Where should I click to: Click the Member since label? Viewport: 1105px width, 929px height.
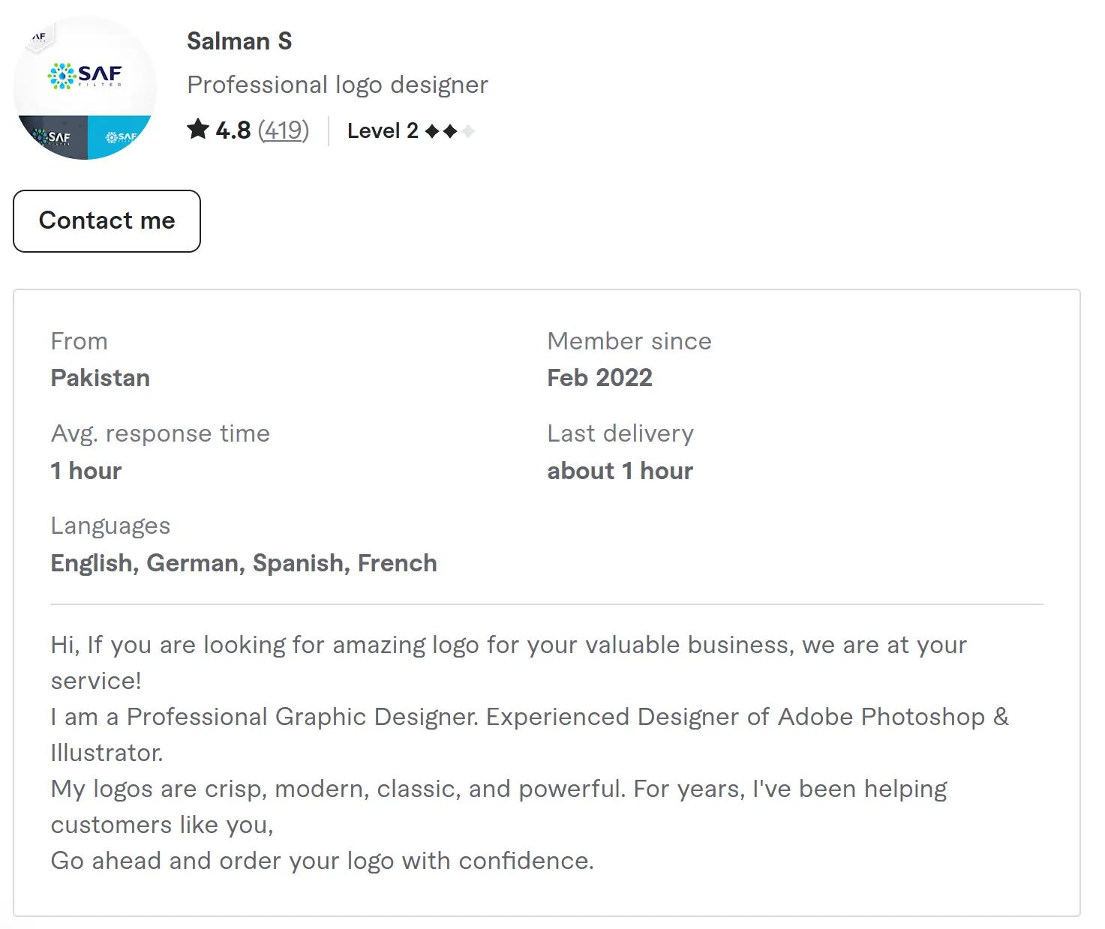point(629,341)
